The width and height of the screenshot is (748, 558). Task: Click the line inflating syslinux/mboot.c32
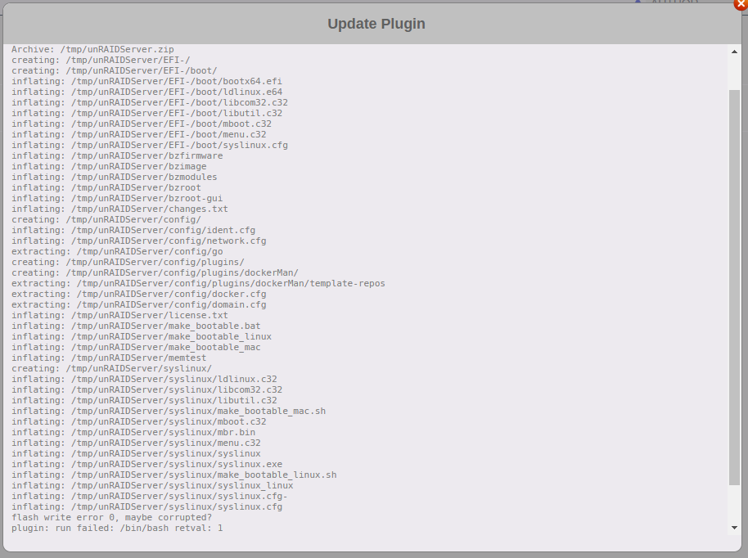[139, 421]
